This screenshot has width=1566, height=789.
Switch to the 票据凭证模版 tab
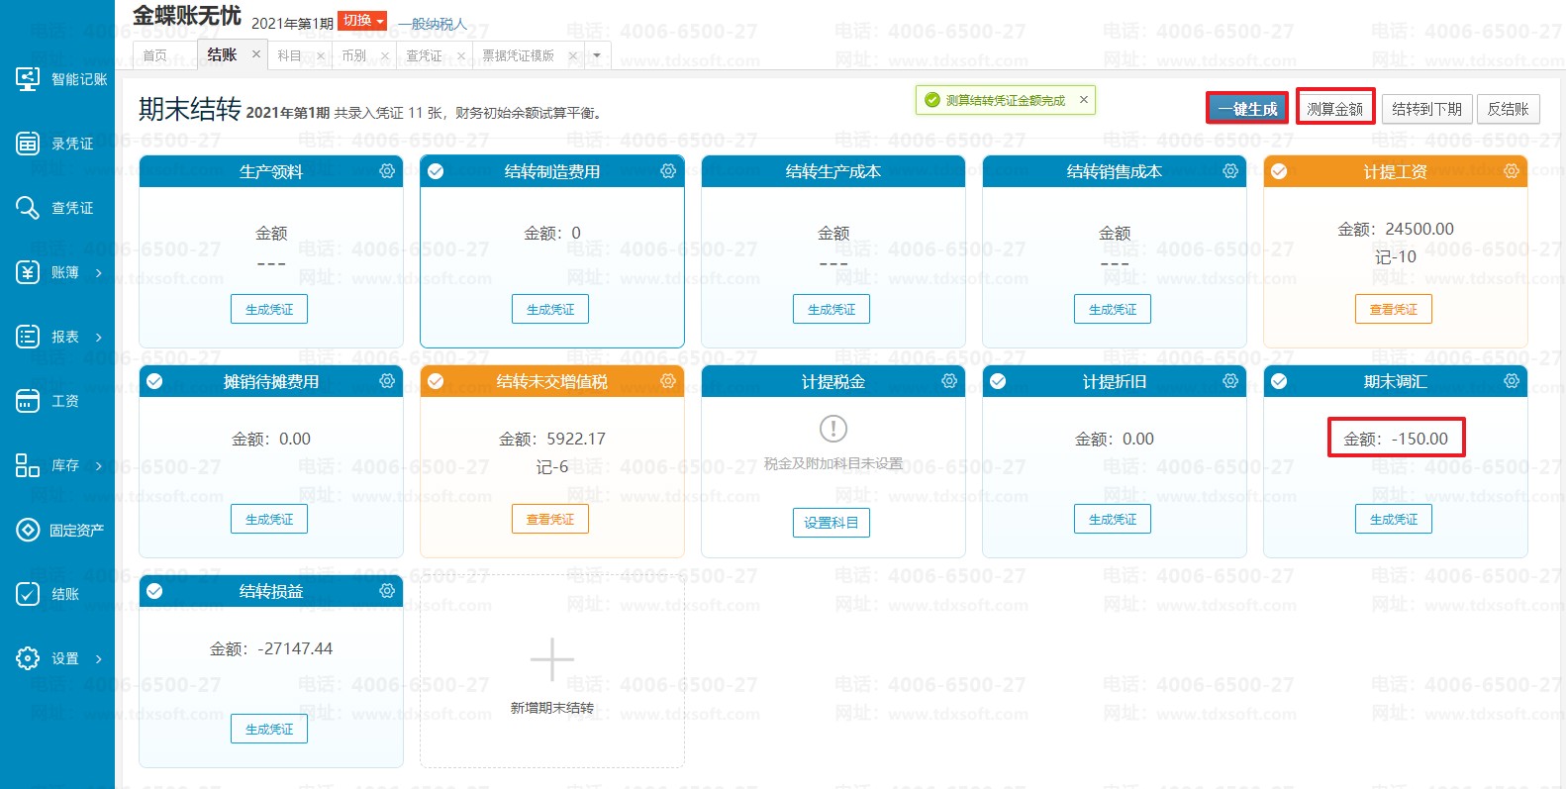point(518,55)
